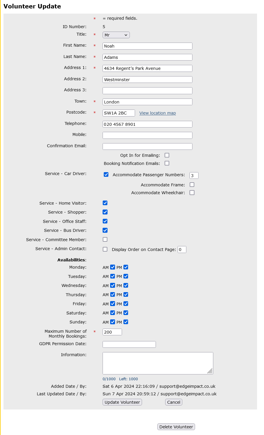Tick the Booking Notification Emails checkbox

167,163
